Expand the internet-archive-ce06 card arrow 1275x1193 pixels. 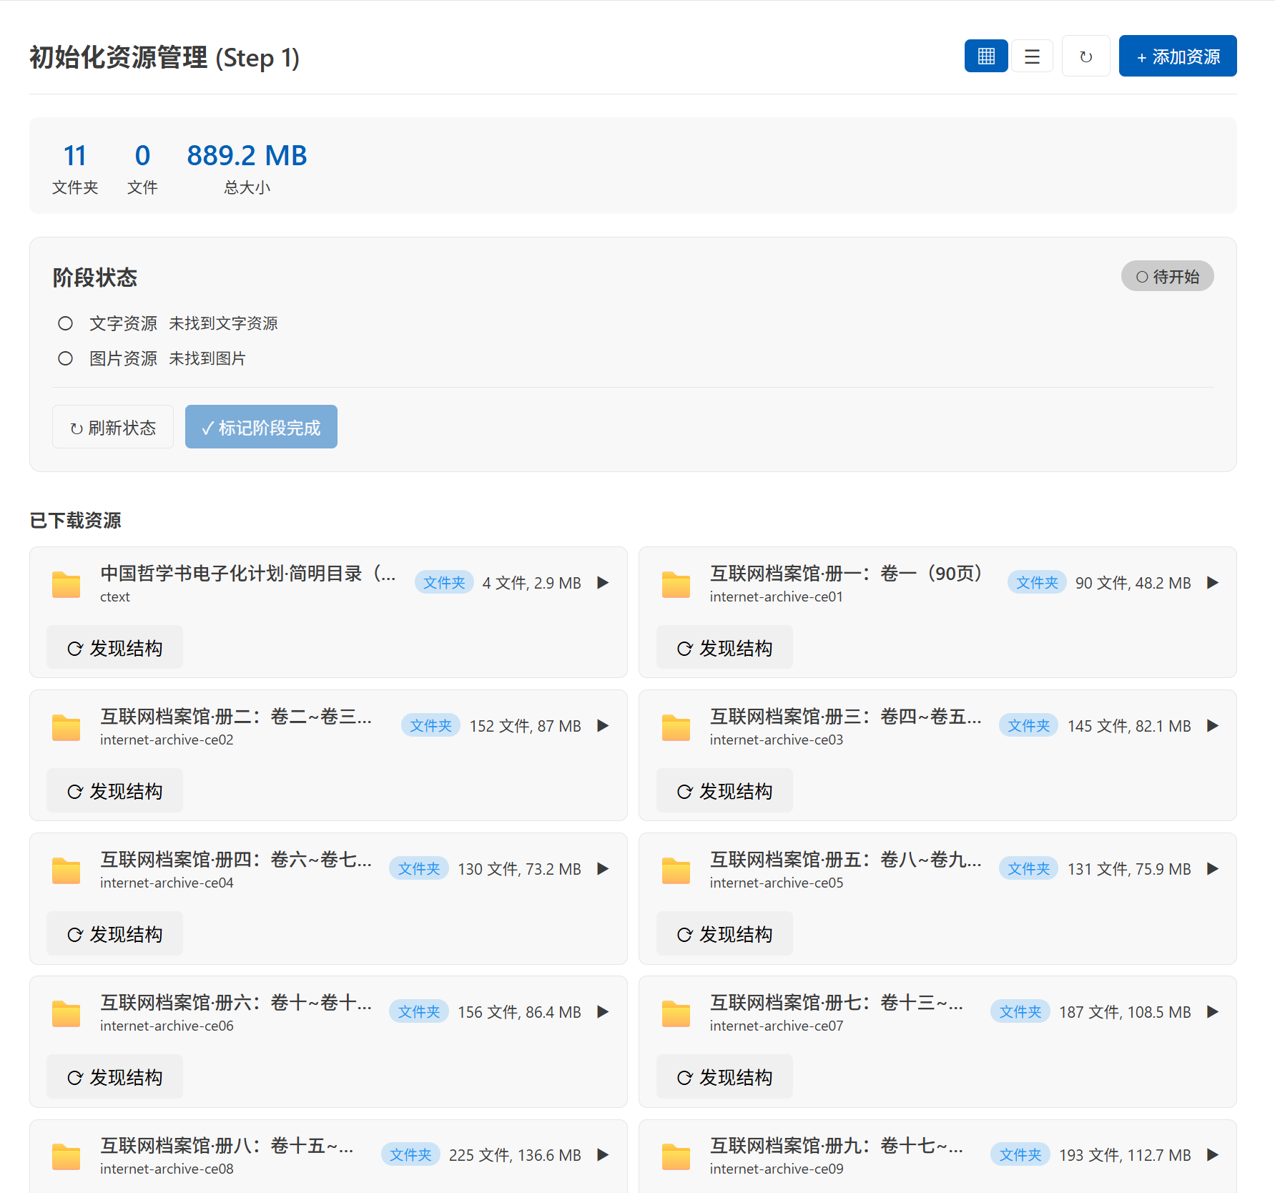[x=603, y=1012]
